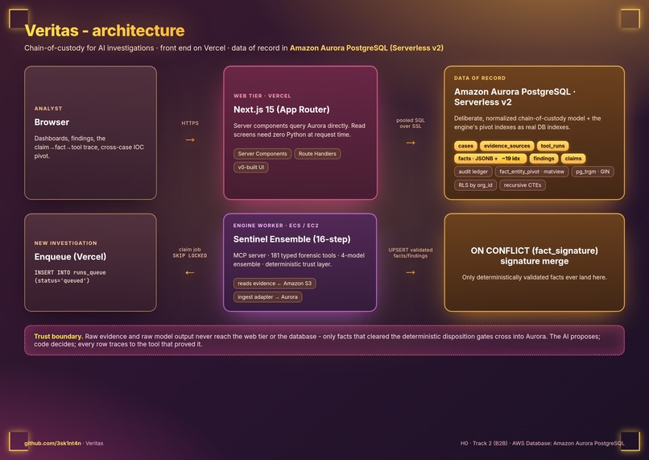
Task: Click the RLS by org_id tag
Action: [x=475, y=185]
